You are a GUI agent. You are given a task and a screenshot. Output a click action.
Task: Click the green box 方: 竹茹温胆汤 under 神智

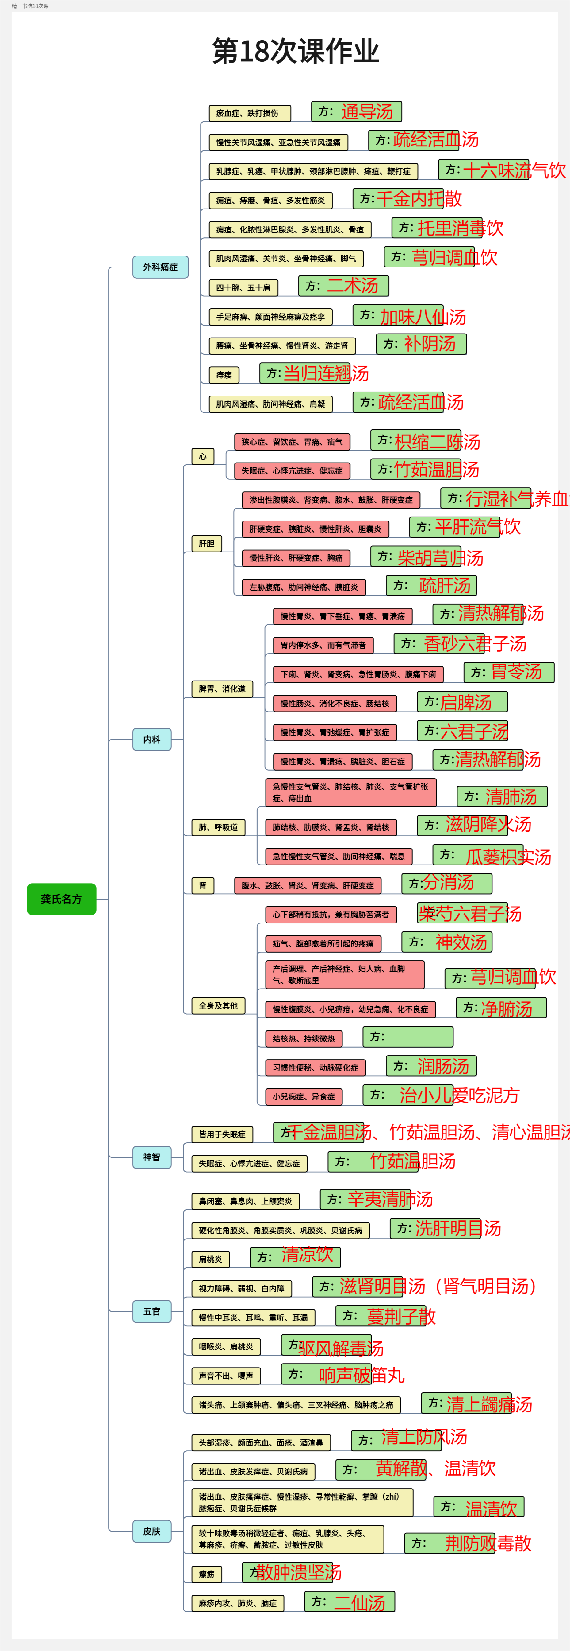tap(373, 1161)
